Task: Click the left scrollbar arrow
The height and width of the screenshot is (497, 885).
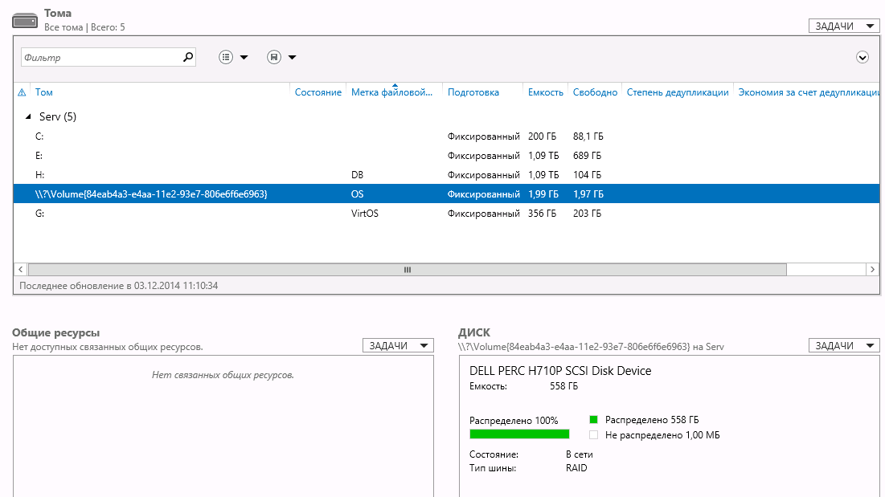Action: (21, 269)
